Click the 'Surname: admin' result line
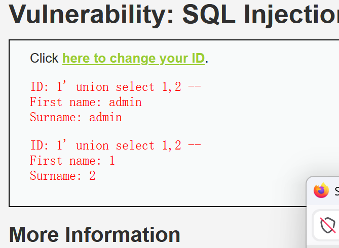 click(x=76, y=117)
